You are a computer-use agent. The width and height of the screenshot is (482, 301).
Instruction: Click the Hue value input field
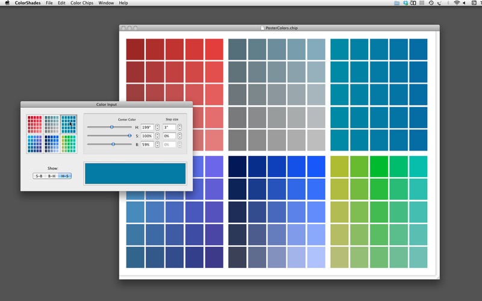click(147, 127)
